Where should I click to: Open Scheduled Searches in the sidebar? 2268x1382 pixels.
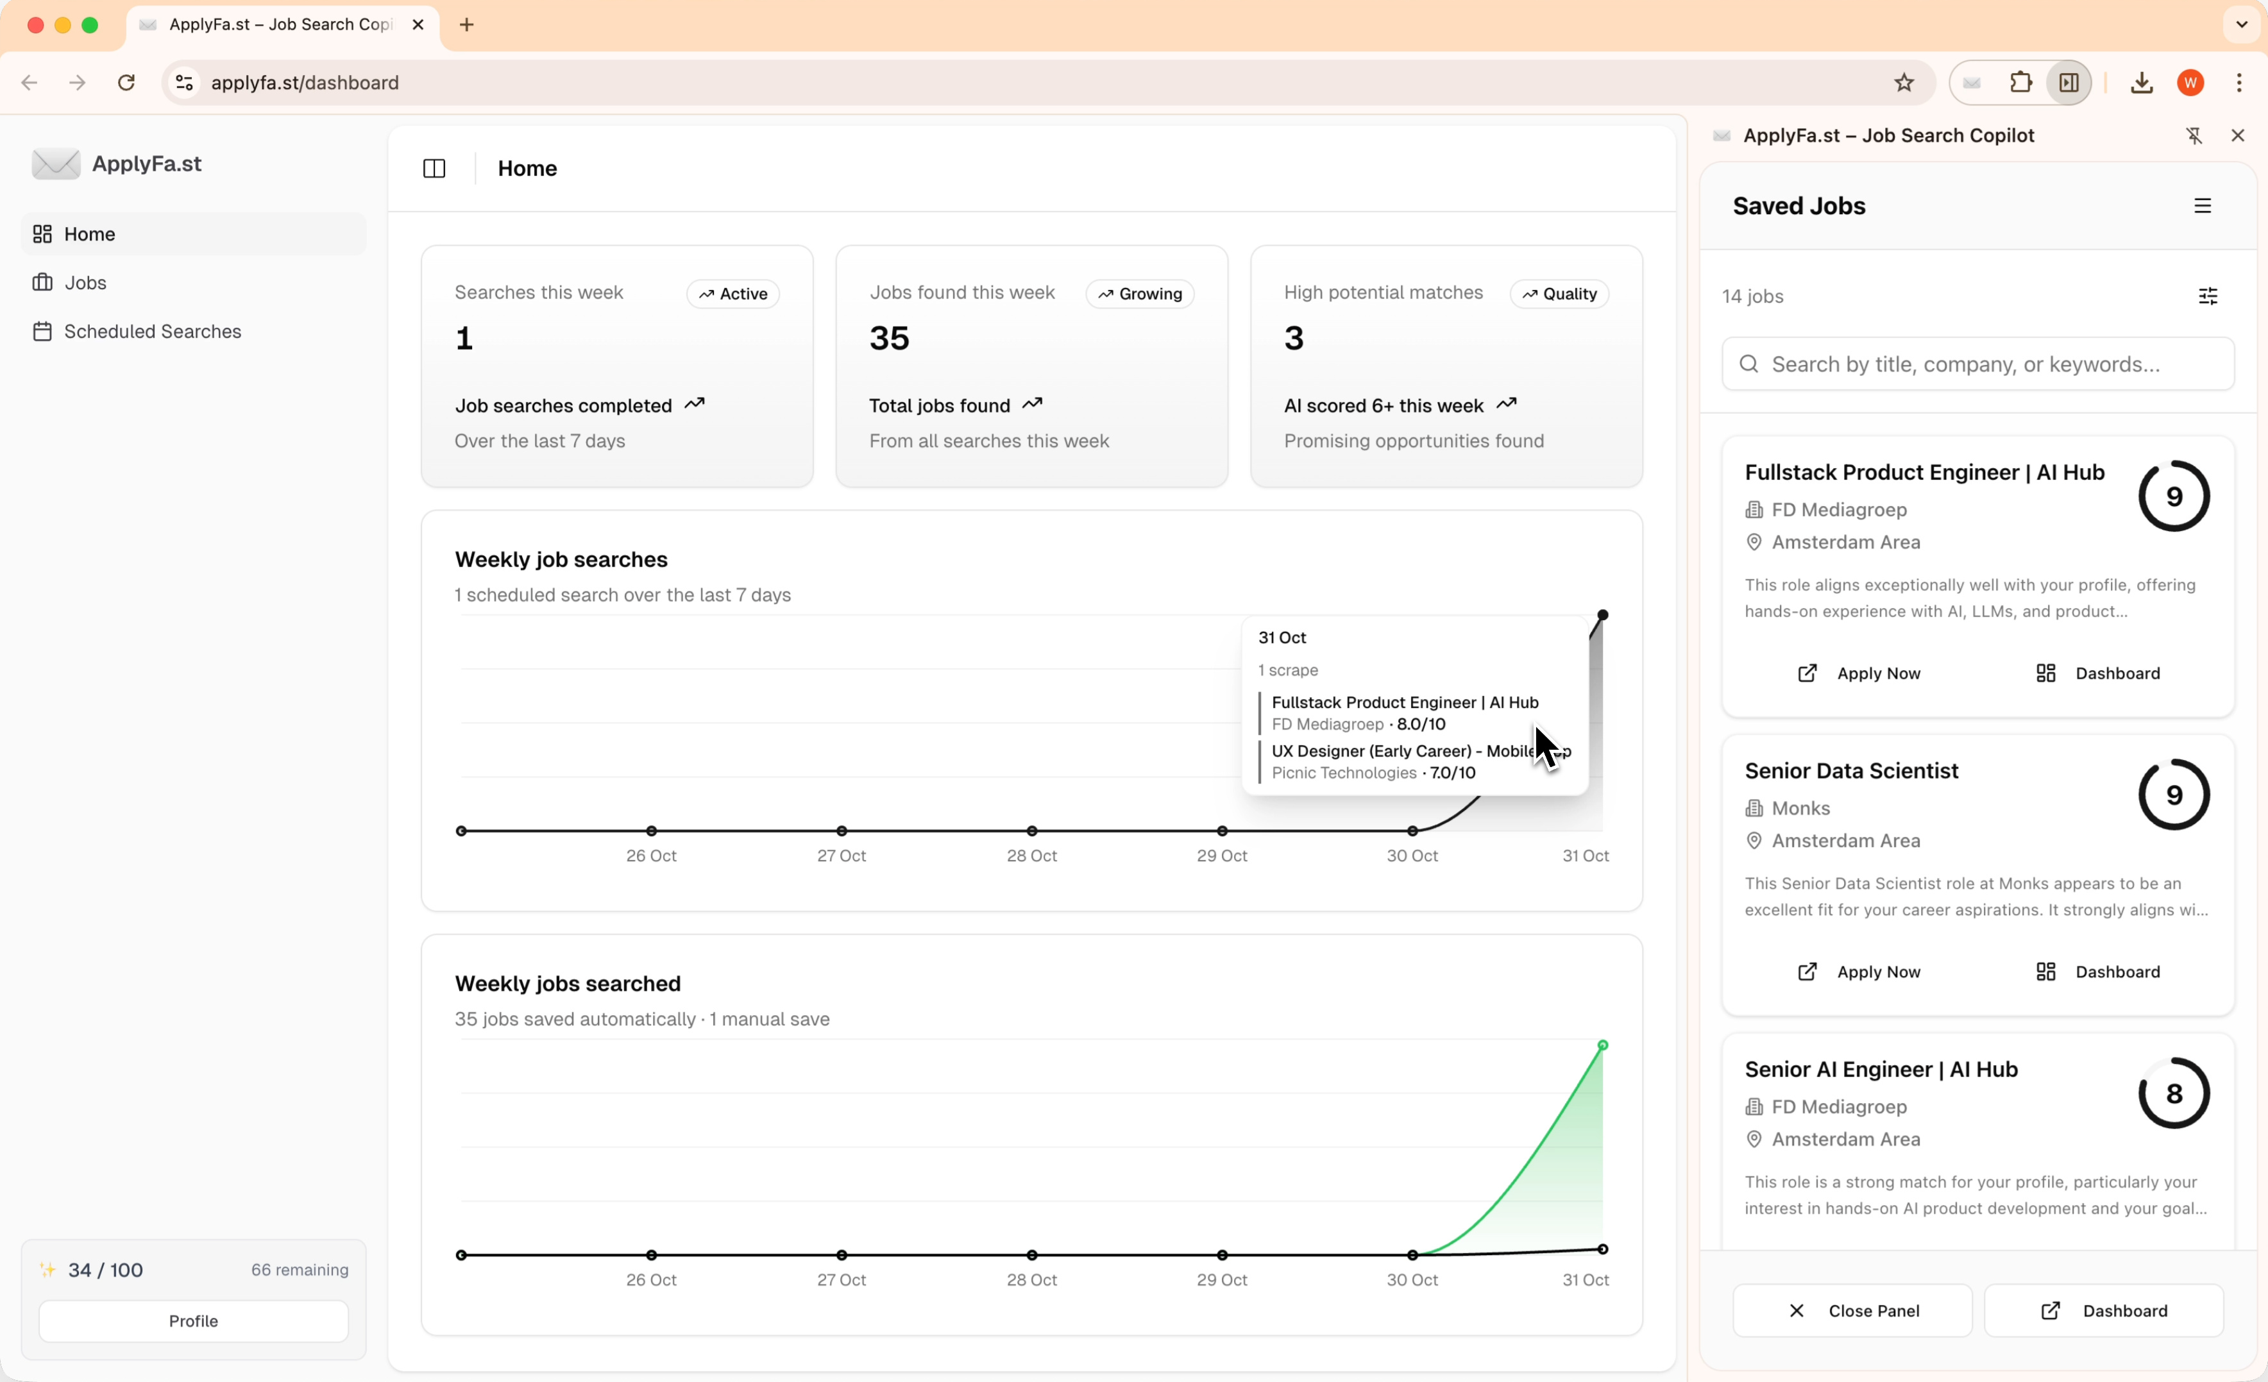click(x=152, y=332)
